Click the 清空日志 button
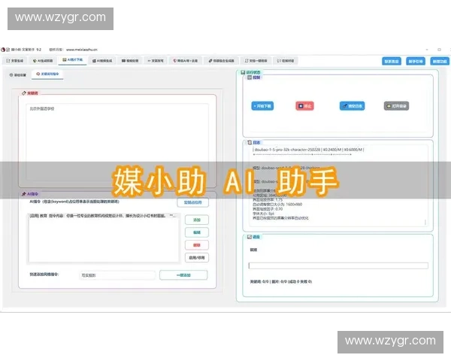This screenshot has width=451, height=361. point(352,106)
